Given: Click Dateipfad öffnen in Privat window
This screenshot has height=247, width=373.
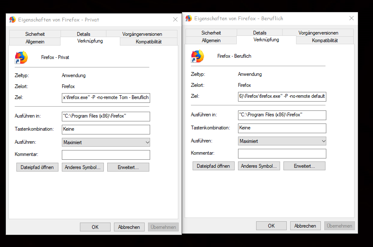Looking at the screenshot, I should click(37, 167).
